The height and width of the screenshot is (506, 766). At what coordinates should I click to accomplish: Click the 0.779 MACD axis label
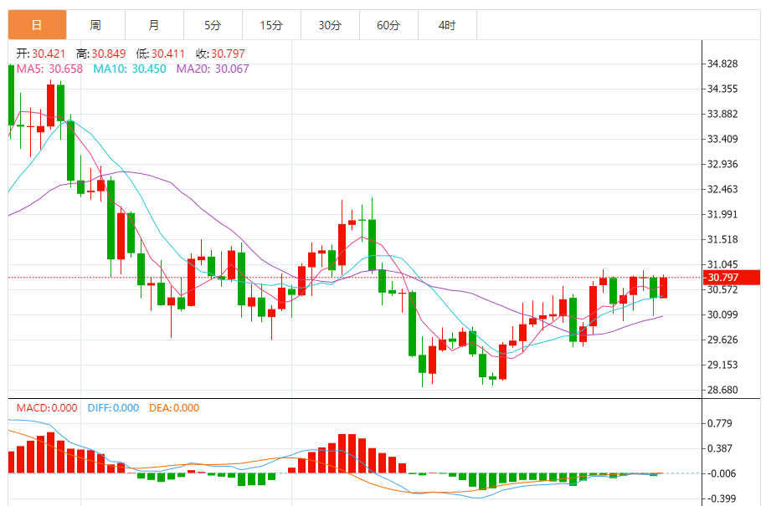click(720, 423)
